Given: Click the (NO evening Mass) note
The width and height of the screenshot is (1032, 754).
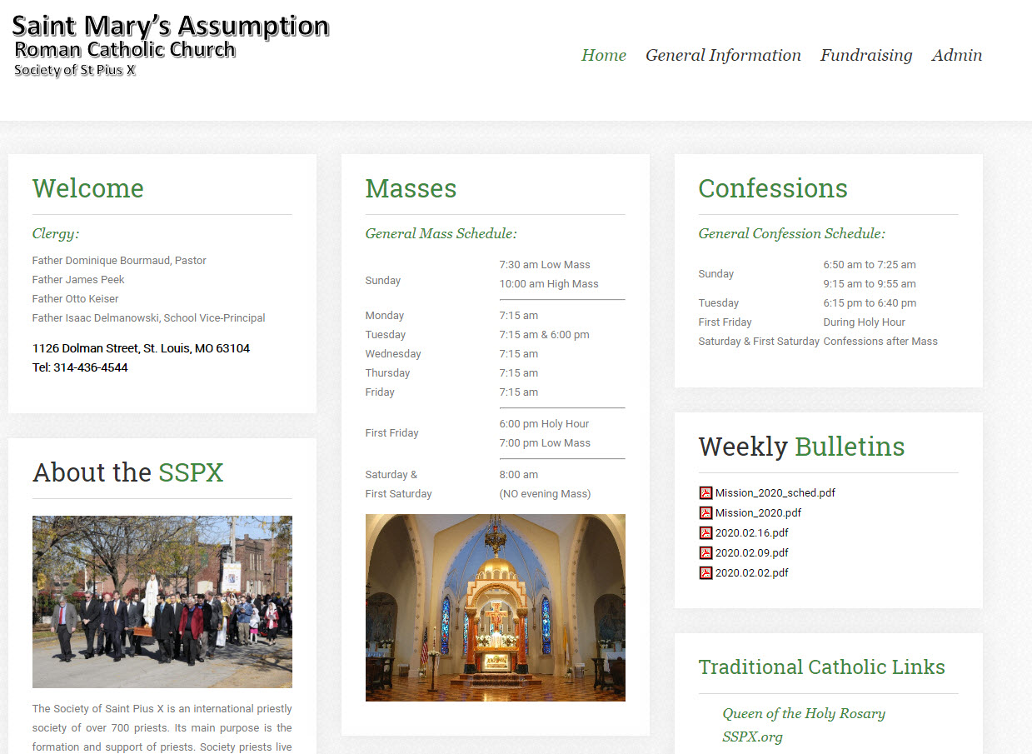Looking at the screenshot, I should (x=546, y=494).
